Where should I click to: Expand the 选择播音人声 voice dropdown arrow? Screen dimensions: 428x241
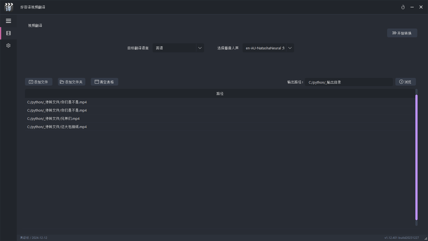[290, 48]
